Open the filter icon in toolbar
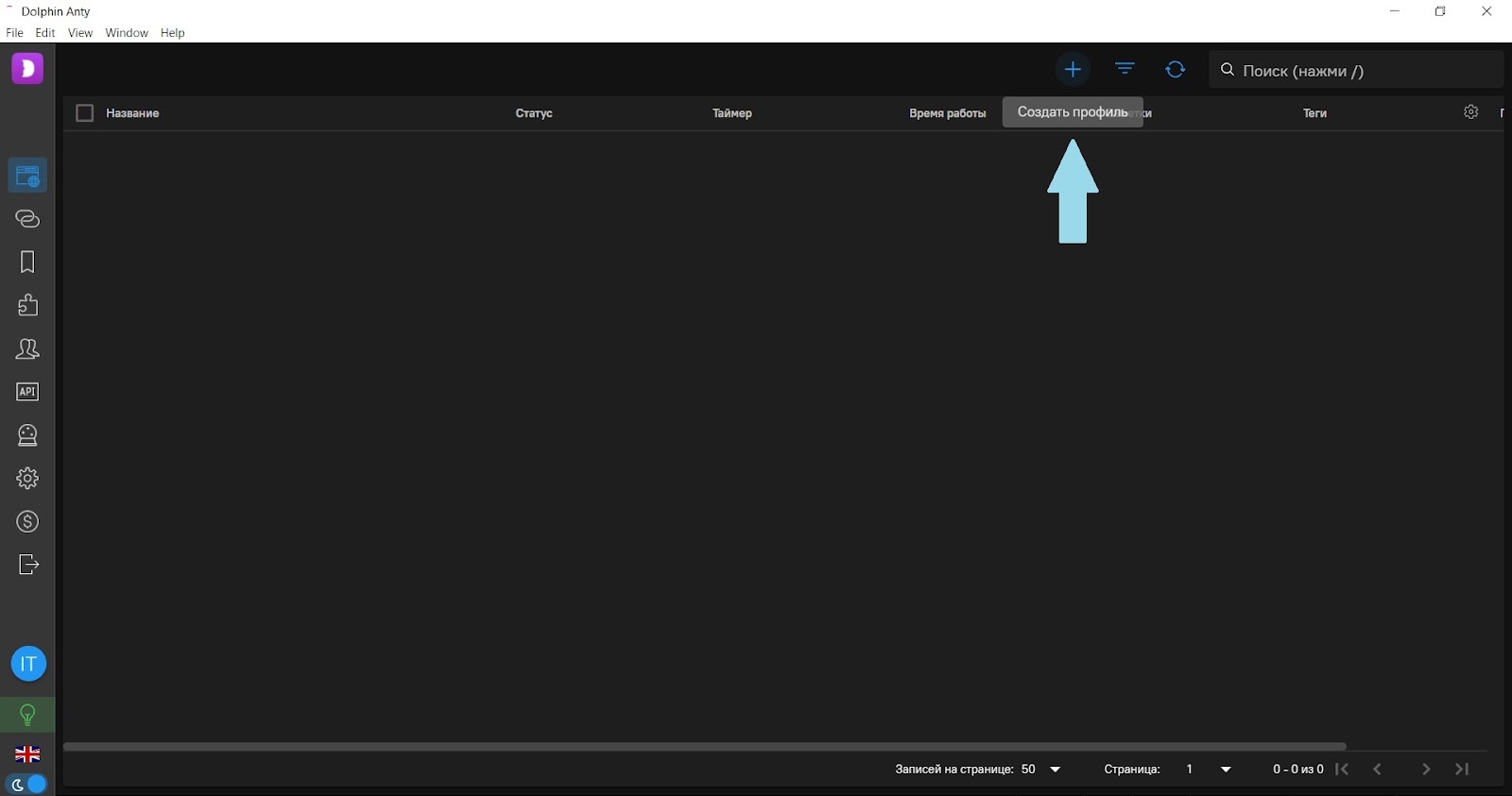1512x796 pixels. click(x=1125, y=69)
